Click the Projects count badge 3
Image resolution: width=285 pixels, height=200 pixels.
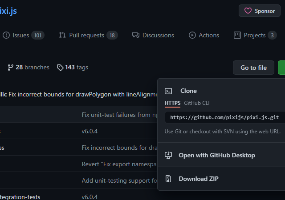(272, 35)
